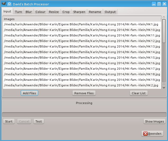This screenshot has width=168, height=141.
Task: Click the scroll up arrow above list scrollbar
Action: 164,17
